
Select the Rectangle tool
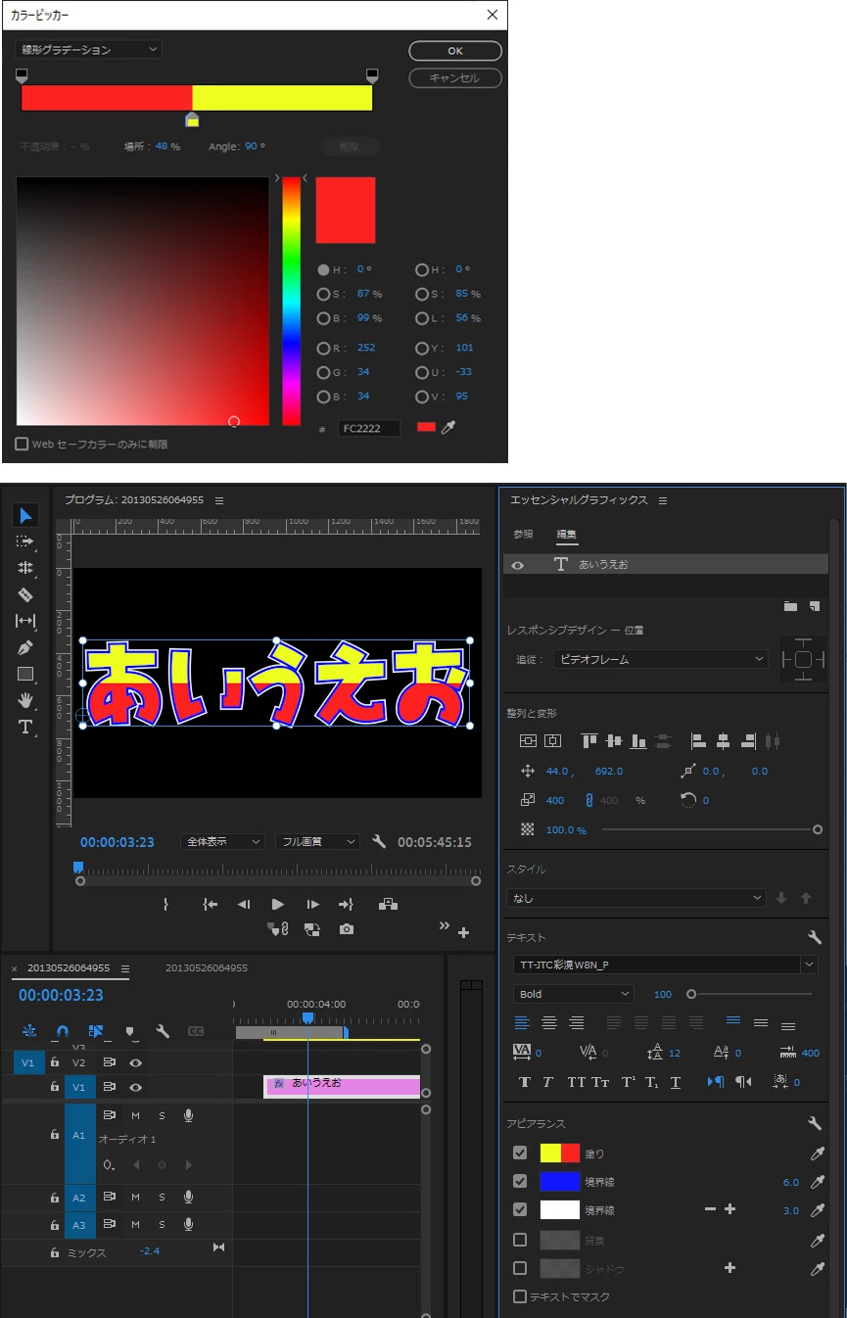(x=25, y=674)
